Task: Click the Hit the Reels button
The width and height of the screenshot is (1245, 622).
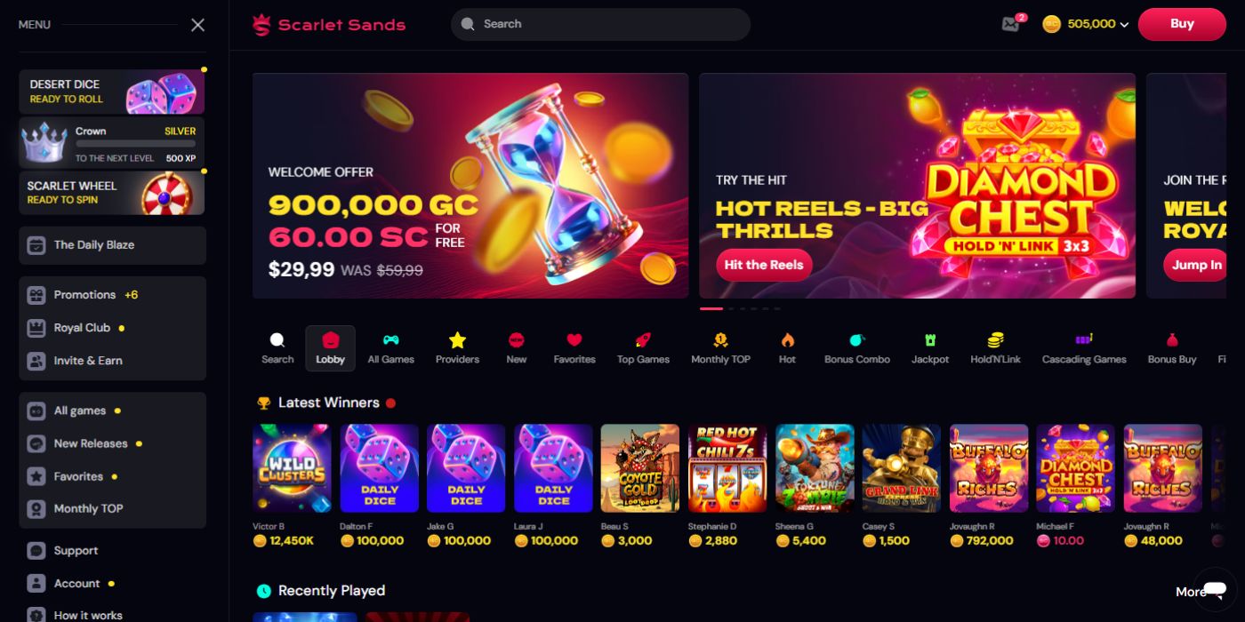Action: click(x=763, y=265)
